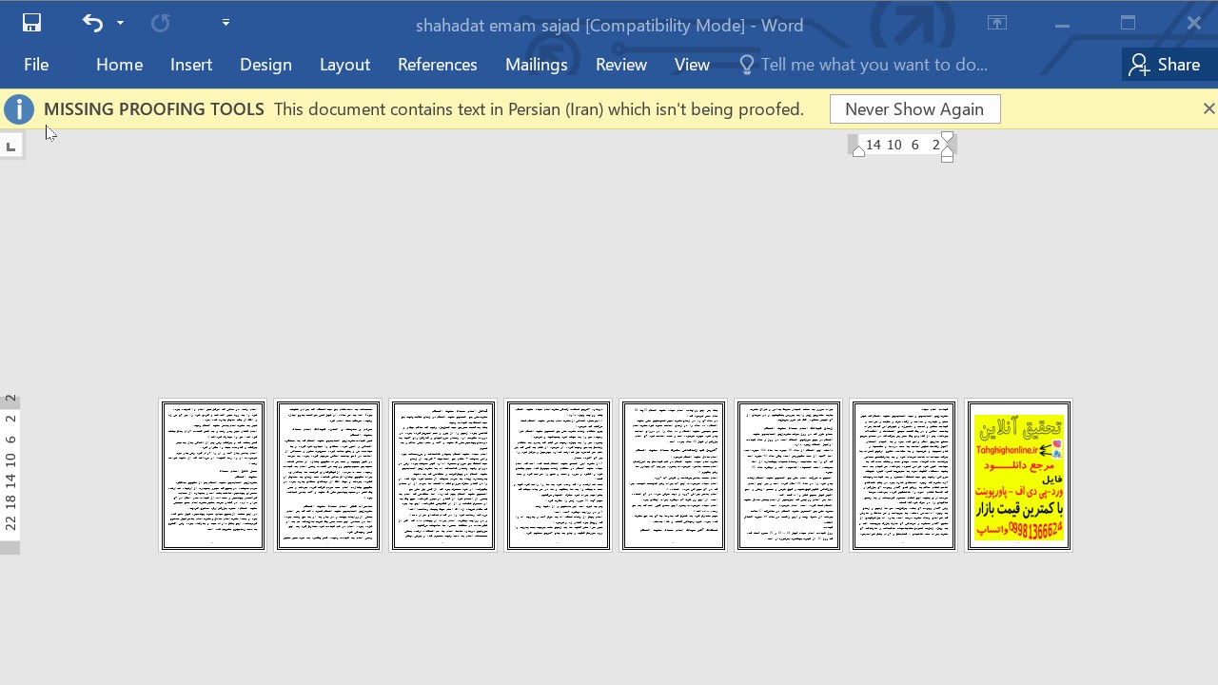Select the third page thumbnail
Viewport: 1218px width, 685px height.
click(x=443, y=476)
